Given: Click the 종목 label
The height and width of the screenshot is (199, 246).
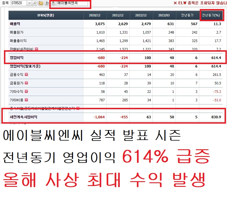Looking at the screenshot, I should tap(5, 3).
